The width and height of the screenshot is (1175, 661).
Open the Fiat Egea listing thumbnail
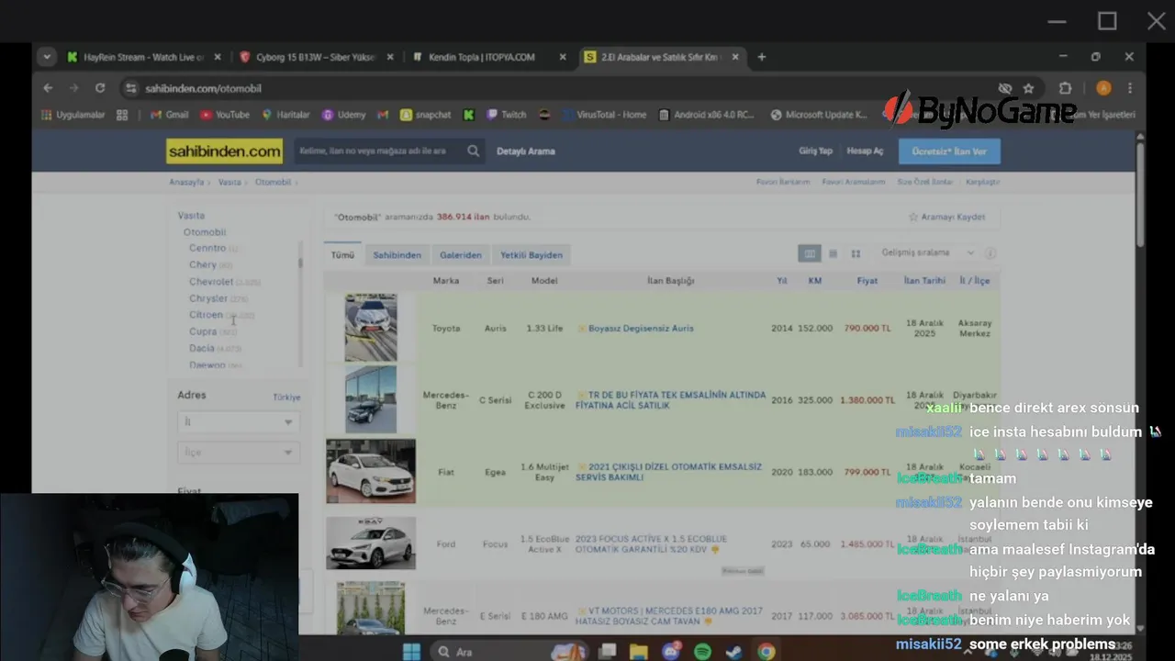(371, 471)
